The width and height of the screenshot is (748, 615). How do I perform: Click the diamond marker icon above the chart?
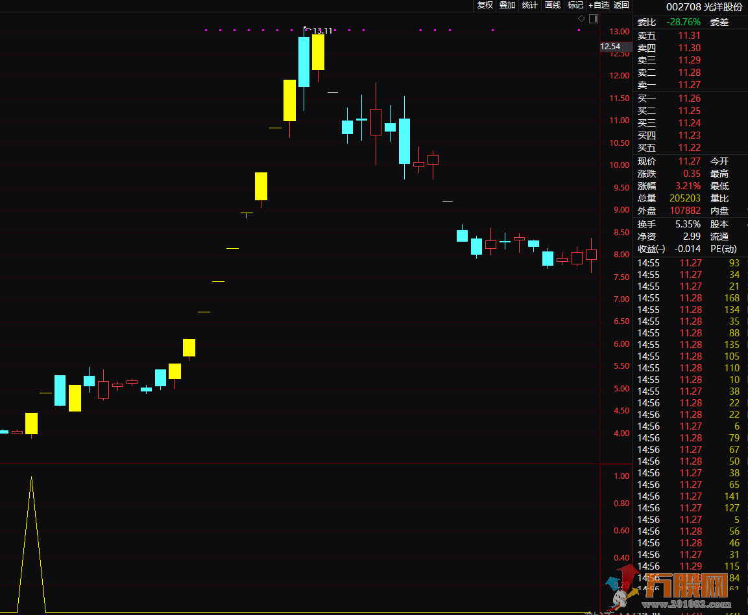pos(581,19)
